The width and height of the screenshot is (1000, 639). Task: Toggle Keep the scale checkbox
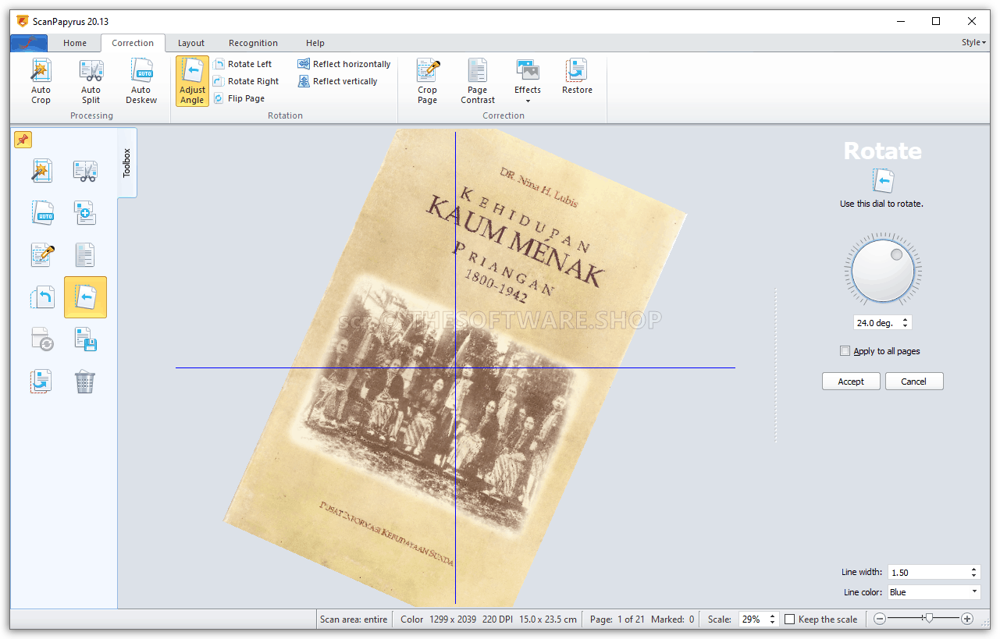[x=790, y=619]
